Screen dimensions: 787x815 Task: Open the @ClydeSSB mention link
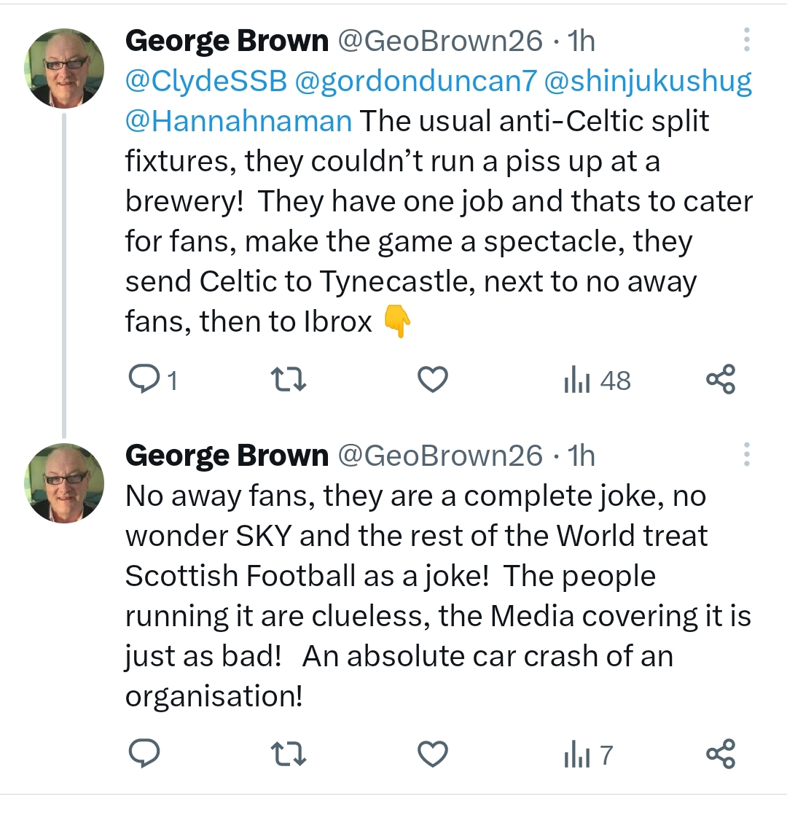coord(206,81)
